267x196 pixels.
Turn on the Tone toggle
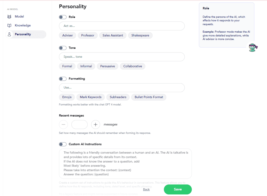[x=63, y=48]
